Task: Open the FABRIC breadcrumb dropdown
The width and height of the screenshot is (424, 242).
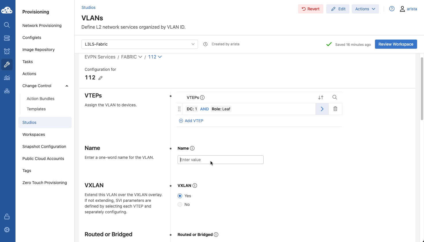Action: click(132, 57)
